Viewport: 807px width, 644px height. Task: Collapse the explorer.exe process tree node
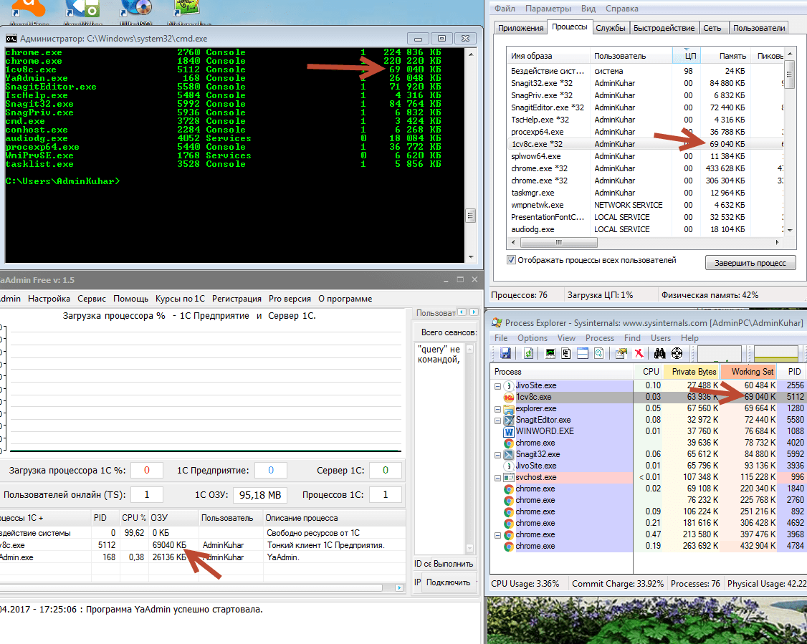click(x=497, y=408)
